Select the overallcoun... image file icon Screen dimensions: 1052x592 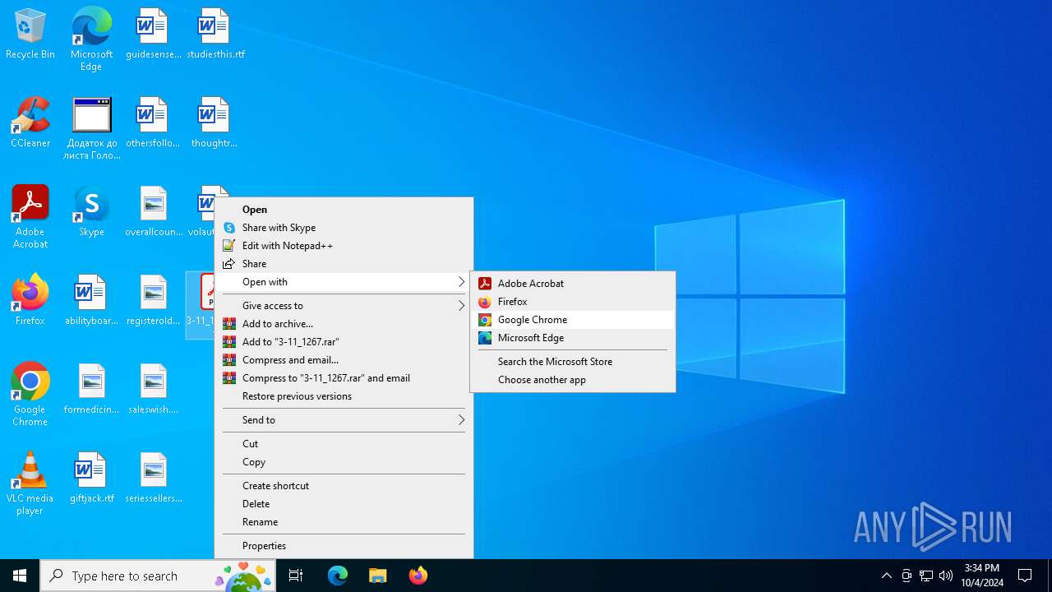click(x=154, y=212)
